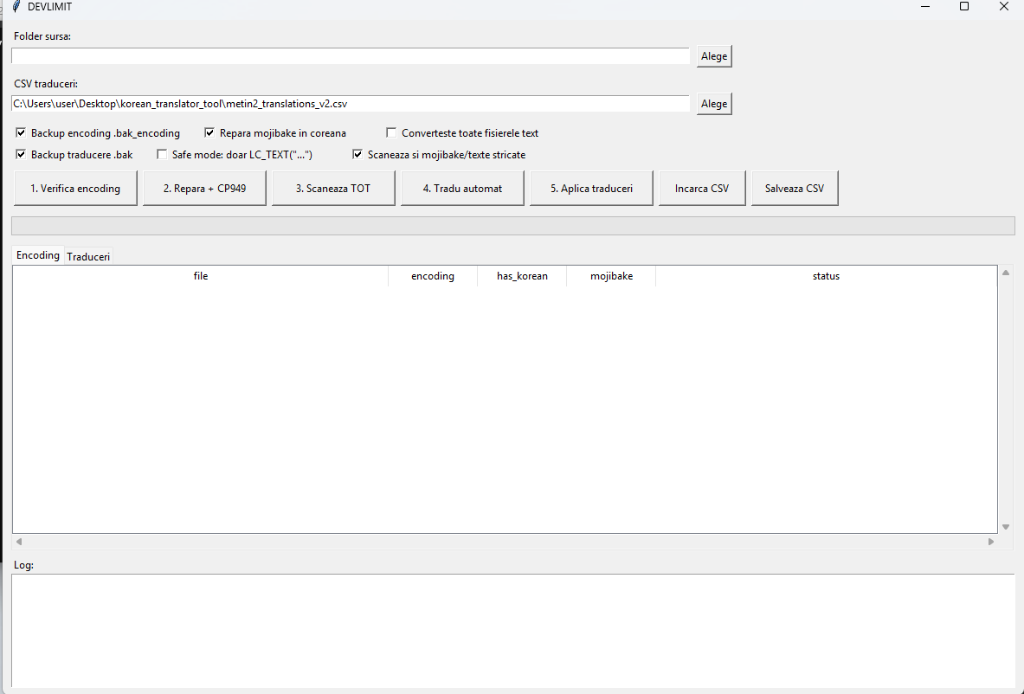1024x694 pixels.
Task: Click 5. Aplica traduceri button
Action: coord(592,188)
